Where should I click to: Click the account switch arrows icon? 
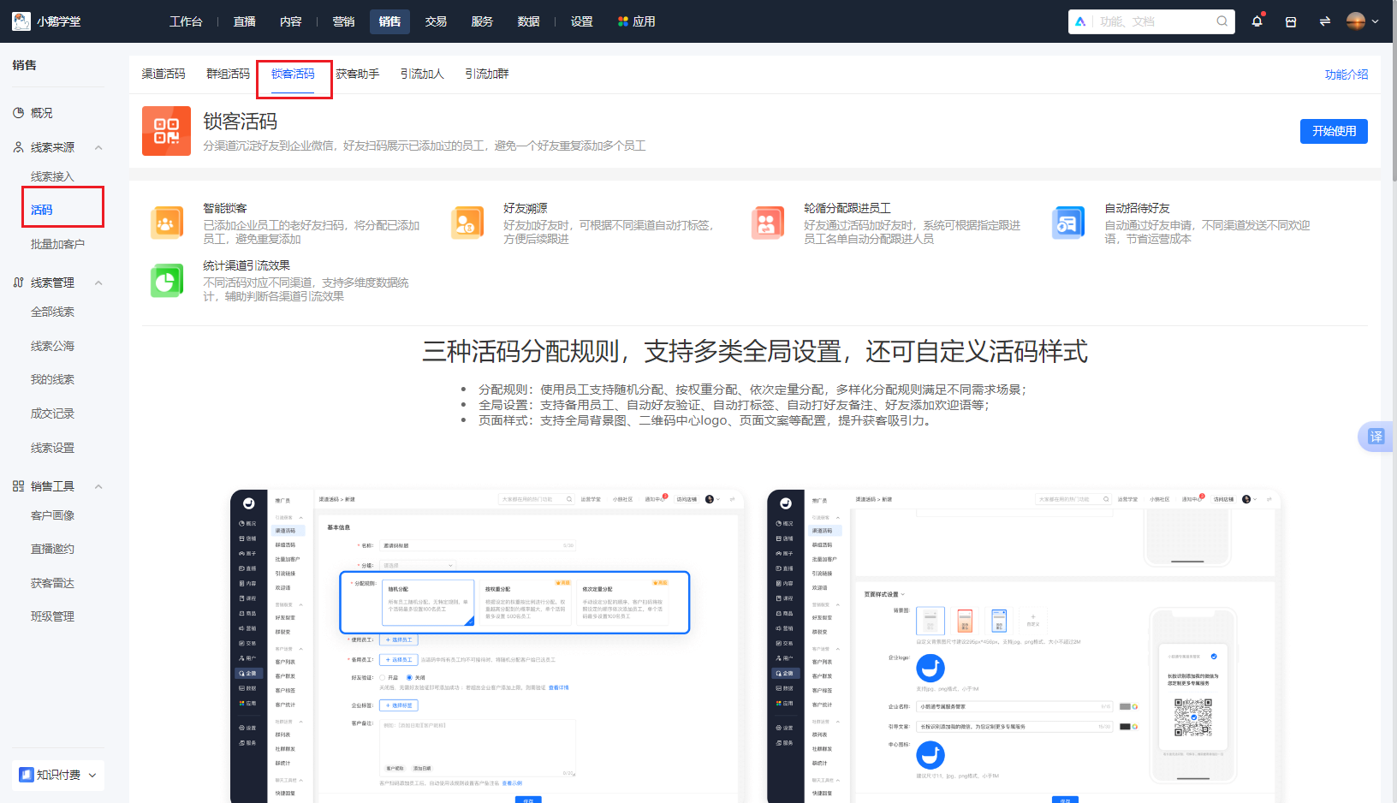[x=1324, y=21]
